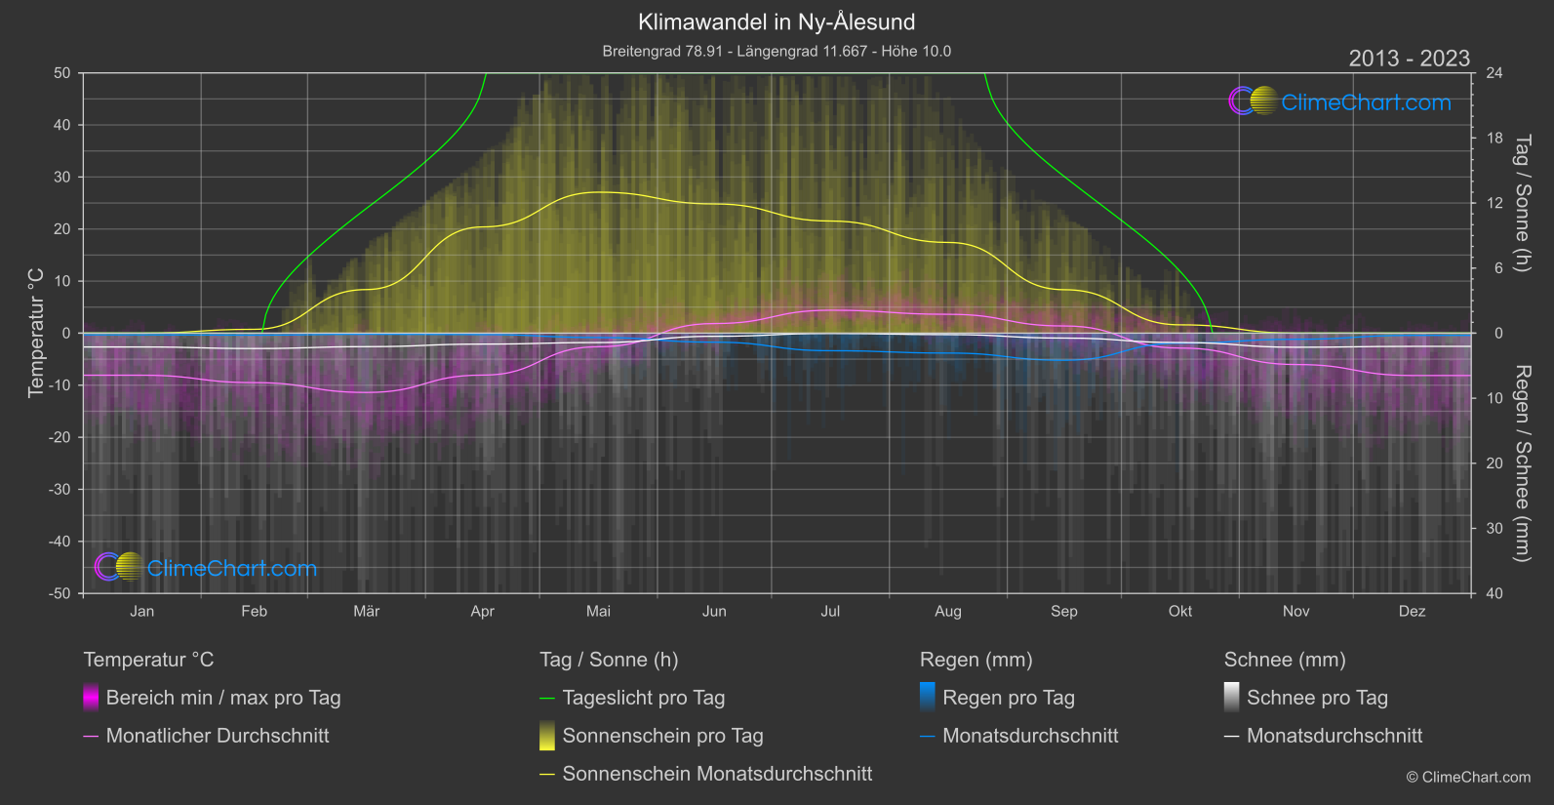Viewport: 1554px width, 805px height.
Task: Click the 'Monatlicher Durchschnitt' legend label
Action: 218,736
